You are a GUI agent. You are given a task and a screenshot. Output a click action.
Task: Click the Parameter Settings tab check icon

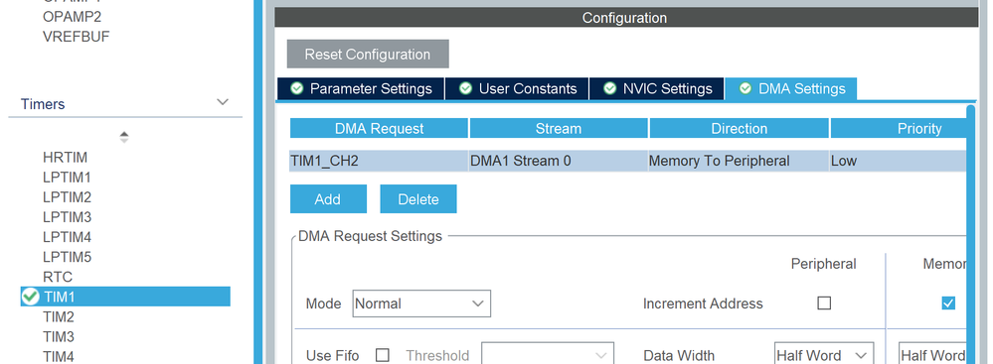click(x=296, y=88)
